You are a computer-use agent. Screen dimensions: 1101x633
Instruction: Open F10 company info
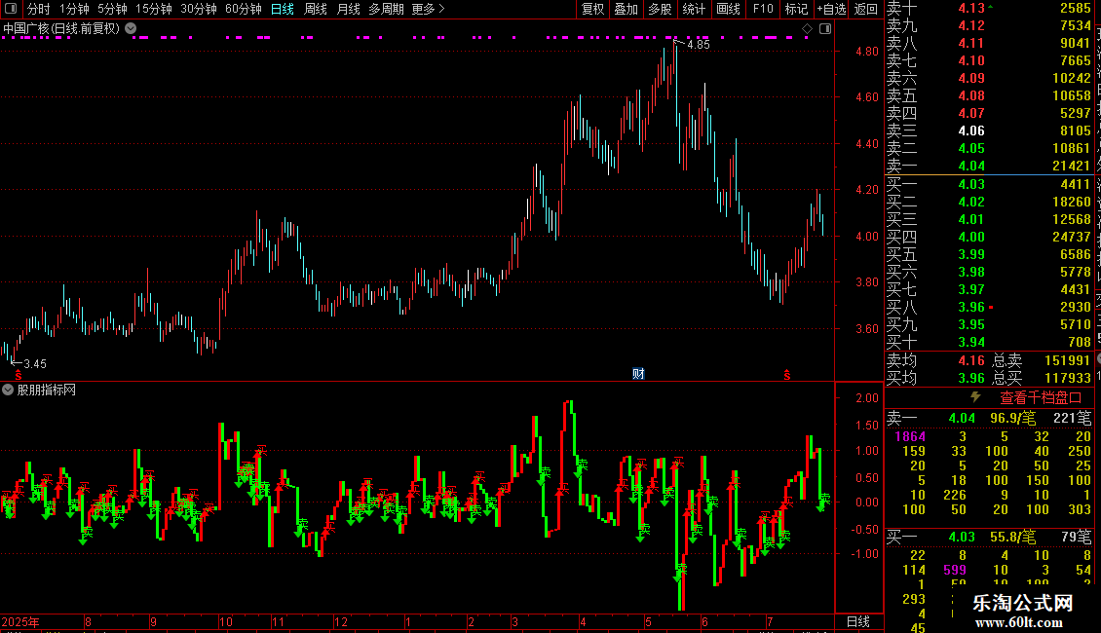[763, 9]
